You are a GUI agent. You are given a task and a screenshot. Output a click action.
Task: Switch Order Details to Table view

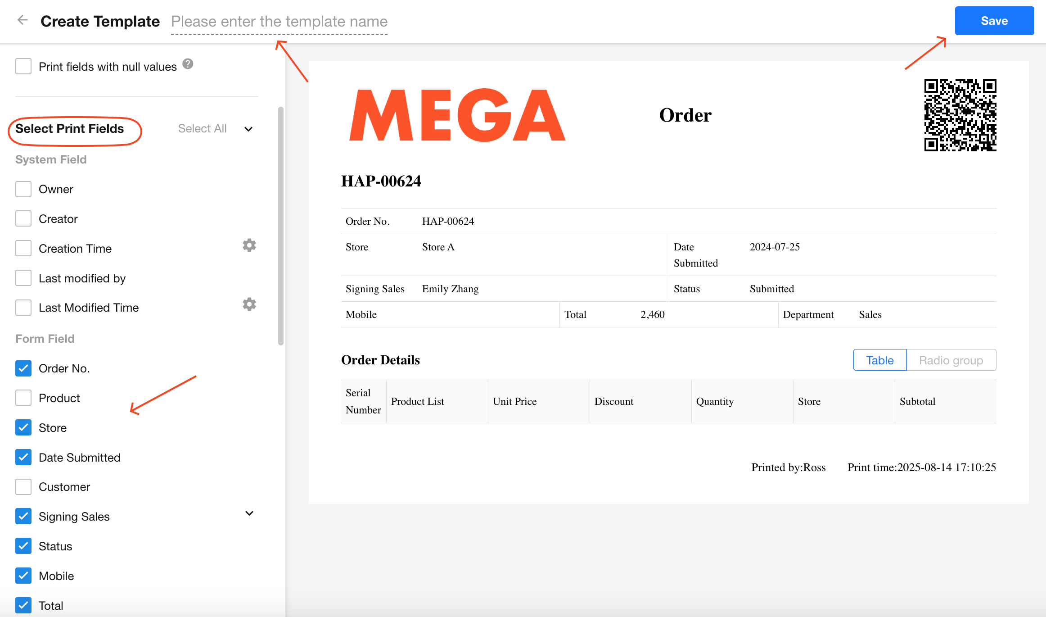(879, 360)
